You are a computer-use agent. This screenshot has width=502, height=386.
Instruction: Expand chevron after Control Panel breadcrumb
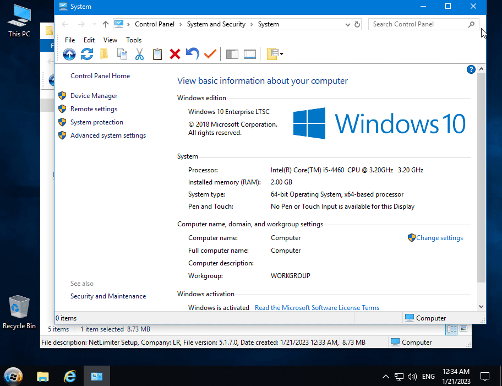coord(181,24)
